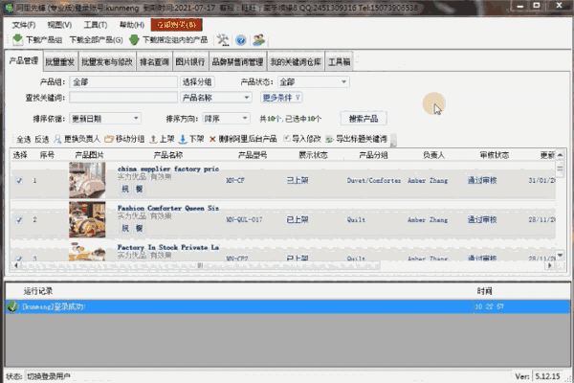Click the 下载产品组 download toolbar icon

coord(17,39)
